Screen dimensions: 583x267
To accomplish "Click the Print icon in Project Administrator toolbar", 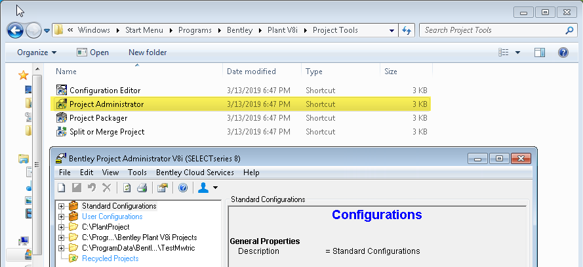I will click(x=142, y=188).
